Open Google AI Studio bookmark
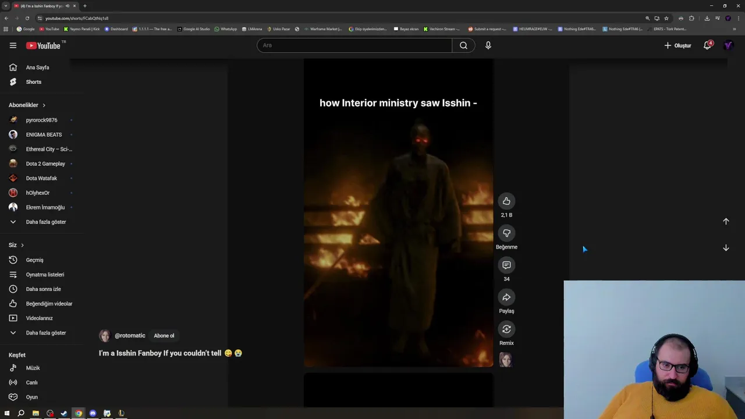 click(194, 29)
